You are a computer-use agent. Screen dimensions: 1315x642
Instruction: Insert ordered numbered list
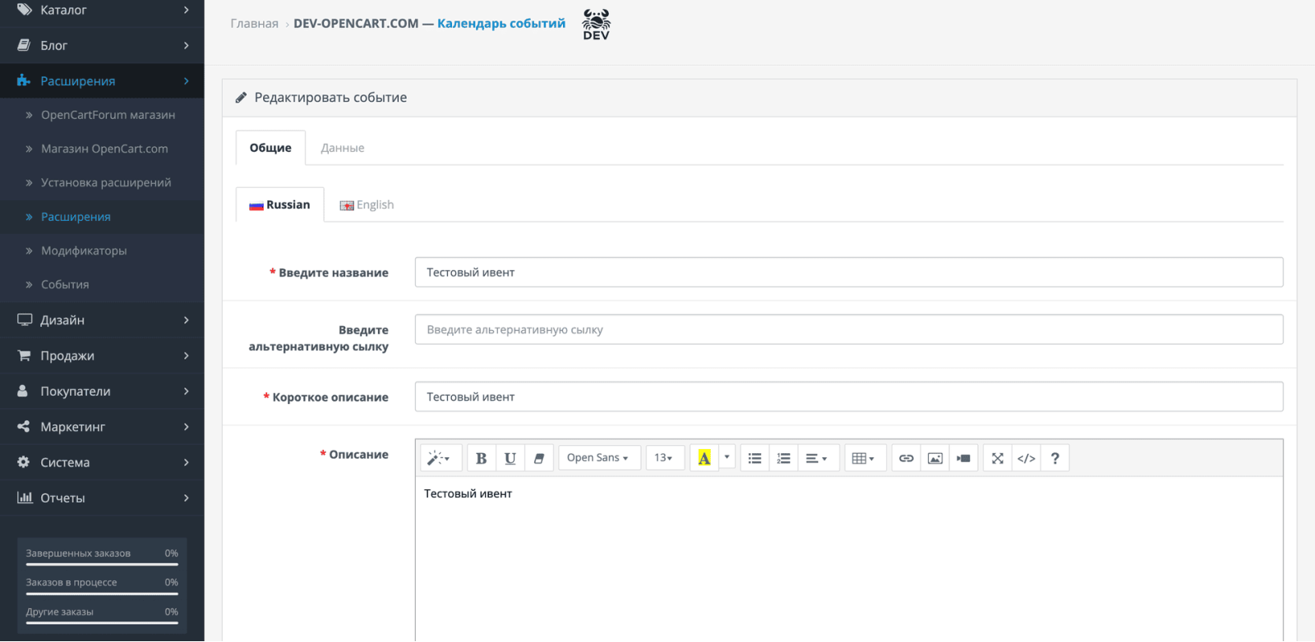[783, 458]
